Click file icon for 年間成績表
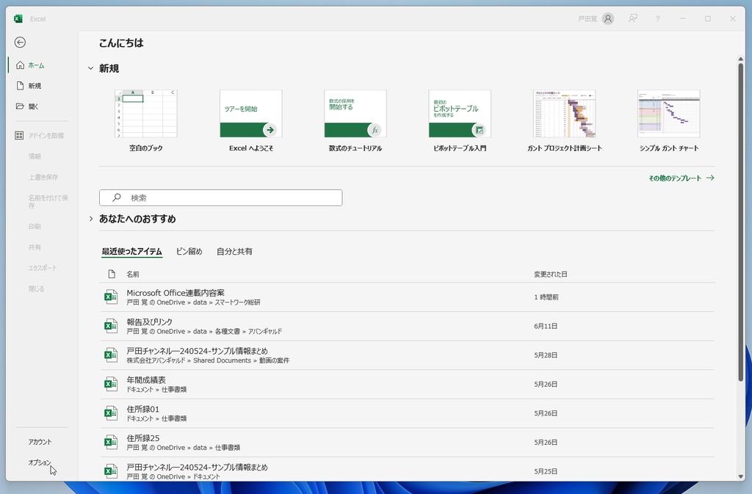The image size is (752, 494). [111, 385]
